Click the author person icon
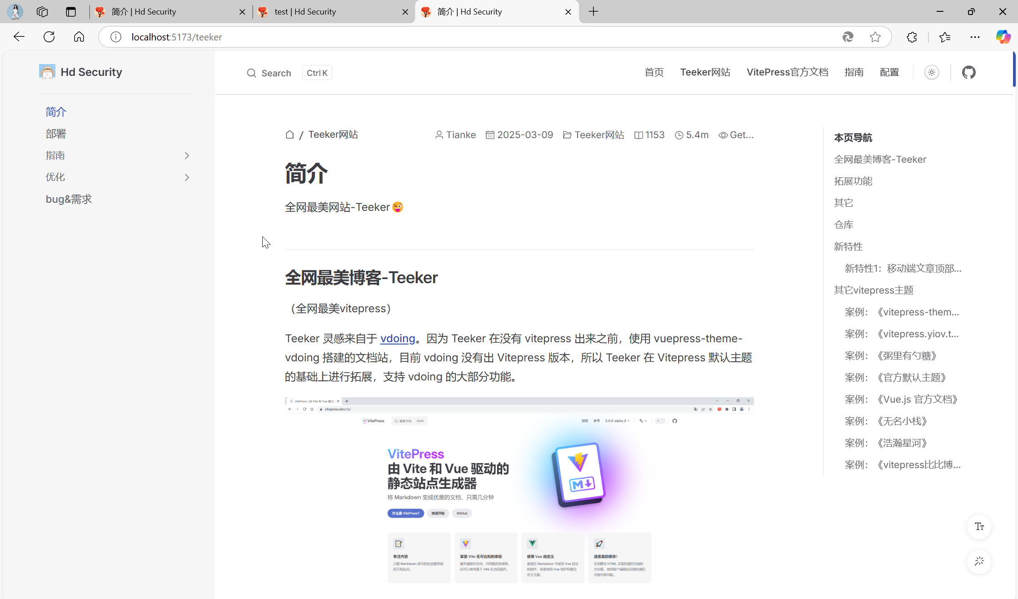The height and width of the screenshot is (599, 1018). pyautogui.click(x=439, y=135)
